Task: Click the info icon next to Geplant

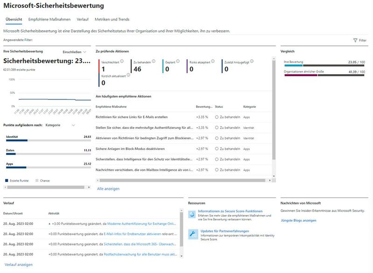Action: [178, 61]
